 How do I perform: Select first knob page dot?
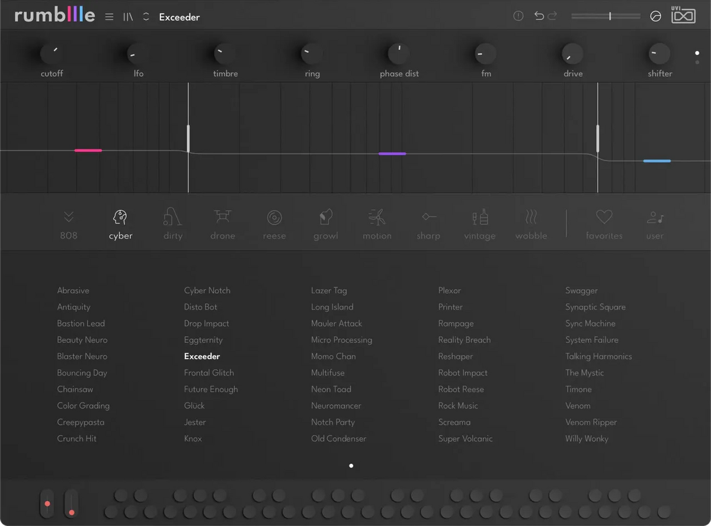697,53
